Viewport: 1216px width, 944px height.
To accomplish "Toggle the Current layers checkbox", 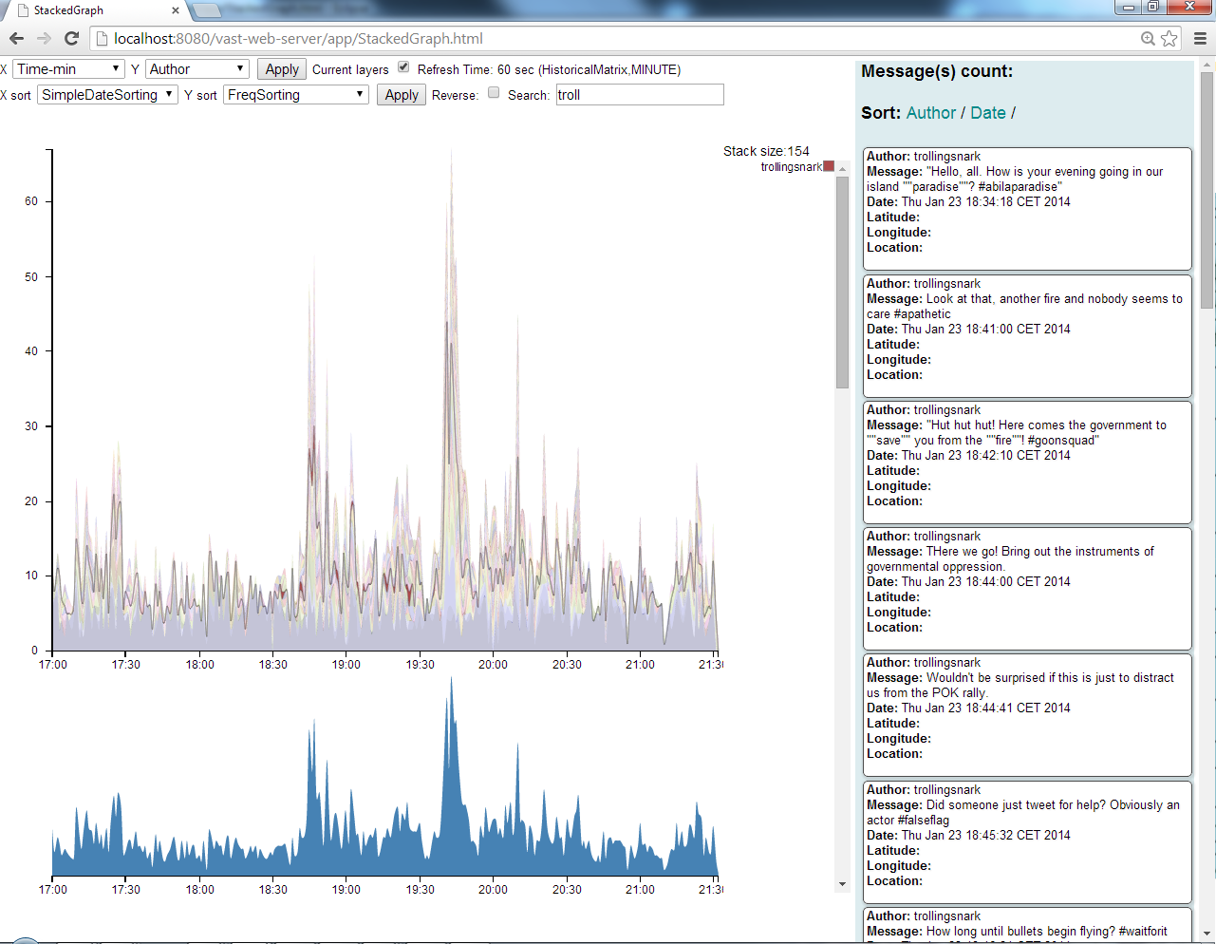I will tap(403, 67).
